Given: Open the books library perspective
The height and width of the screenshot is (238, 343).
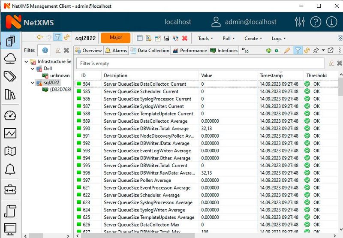Looking at the screenshot, I should [10, 94].
